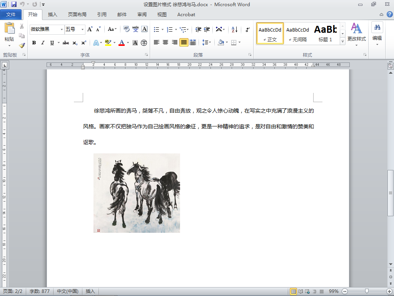The height and width of the screenshot is (296, 394).
Task: Click the zoom slider handle
Action: click(x=367, y=291)
